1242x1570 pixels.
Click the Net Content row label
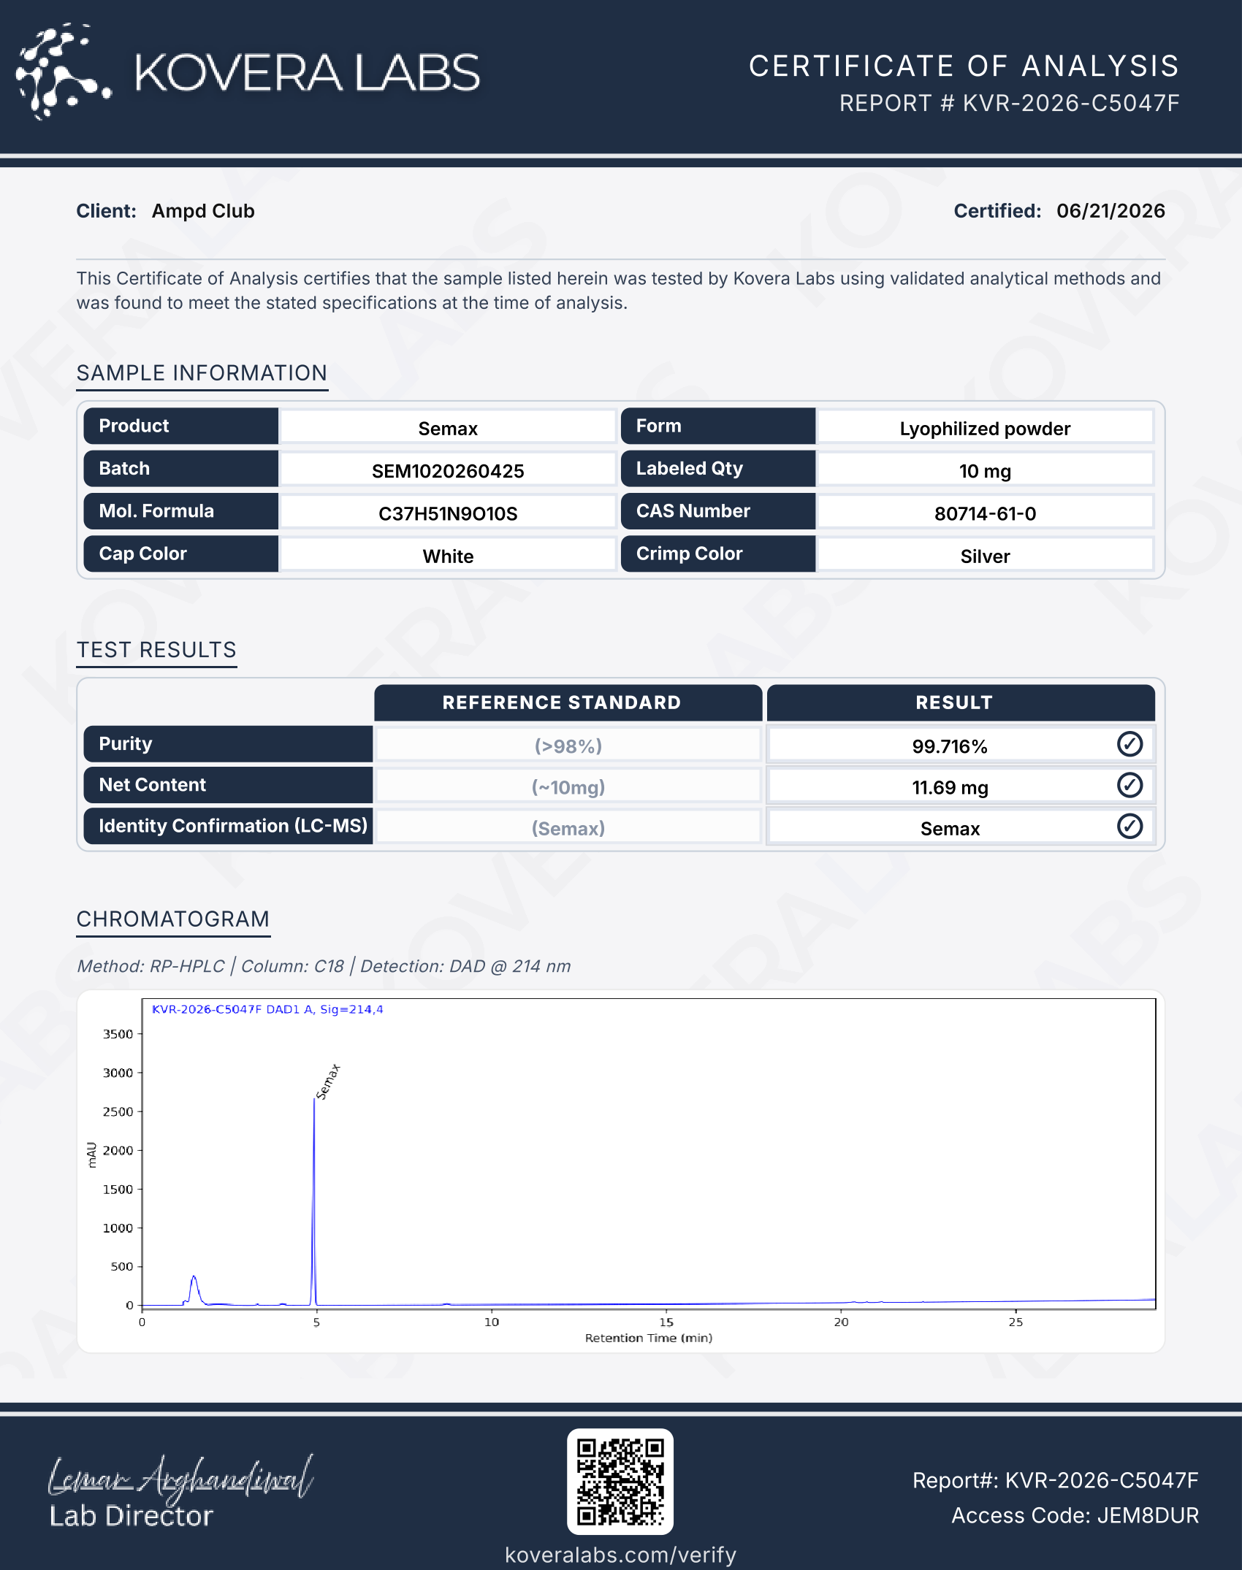[x=228, y=785]
